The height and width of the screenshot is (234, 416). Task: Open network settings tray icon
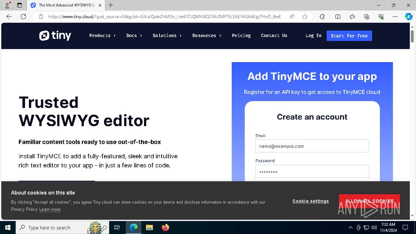tap(366, 227)
